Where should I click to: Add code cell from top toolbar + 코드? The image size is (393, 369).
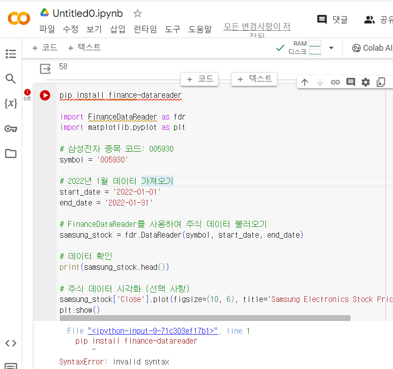[45, 48]
